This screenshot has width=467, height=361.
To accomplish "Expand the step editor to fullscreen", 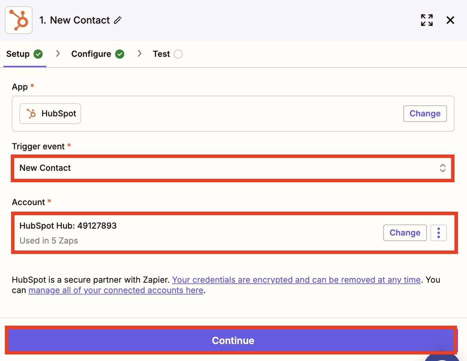I will tap(427, 20).
